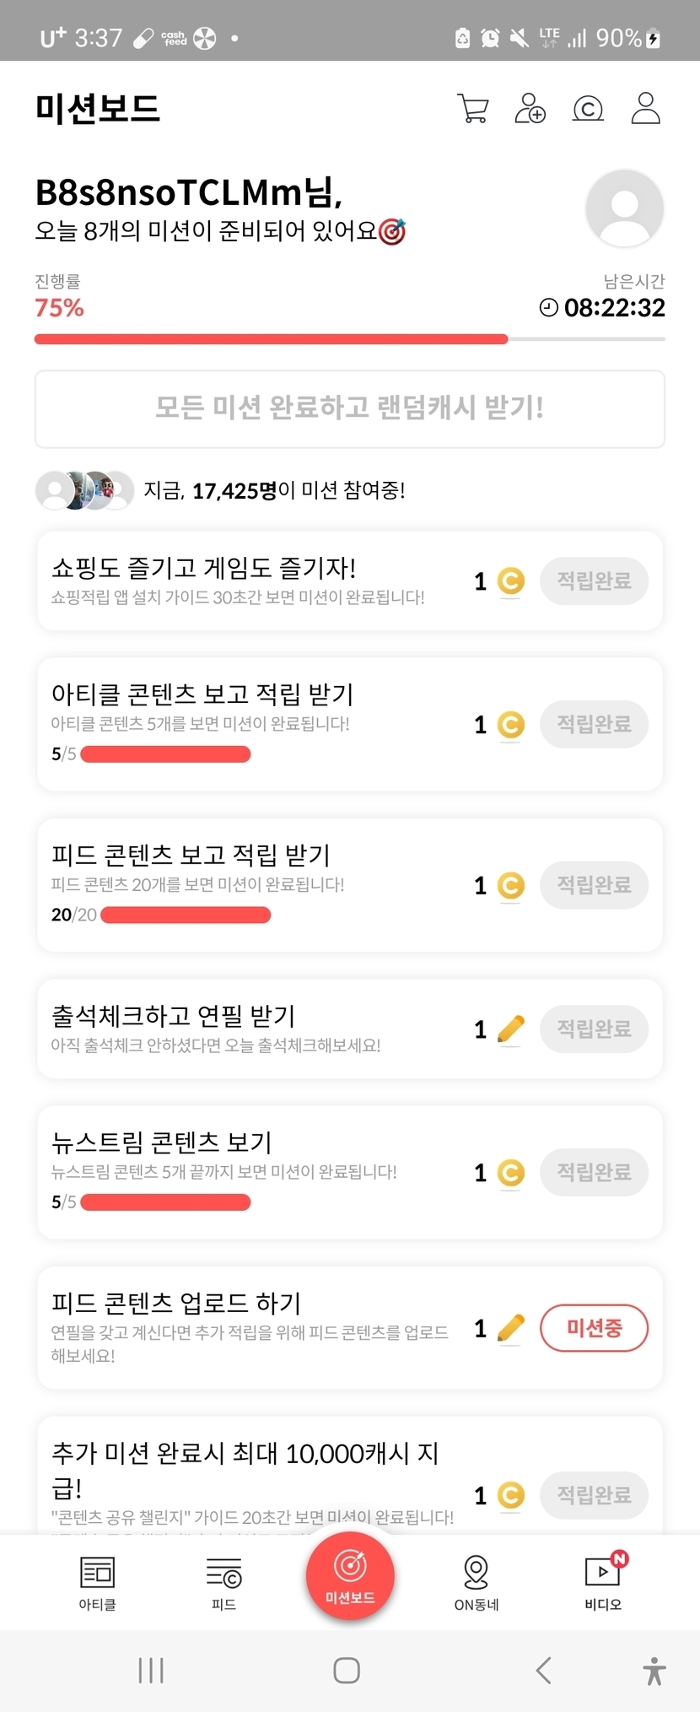Open the 쇼핑도 즐기고 게임도 즐기자 mission card
The width and height of the screenshot is (700, 1712).
[x=253, y=581]
